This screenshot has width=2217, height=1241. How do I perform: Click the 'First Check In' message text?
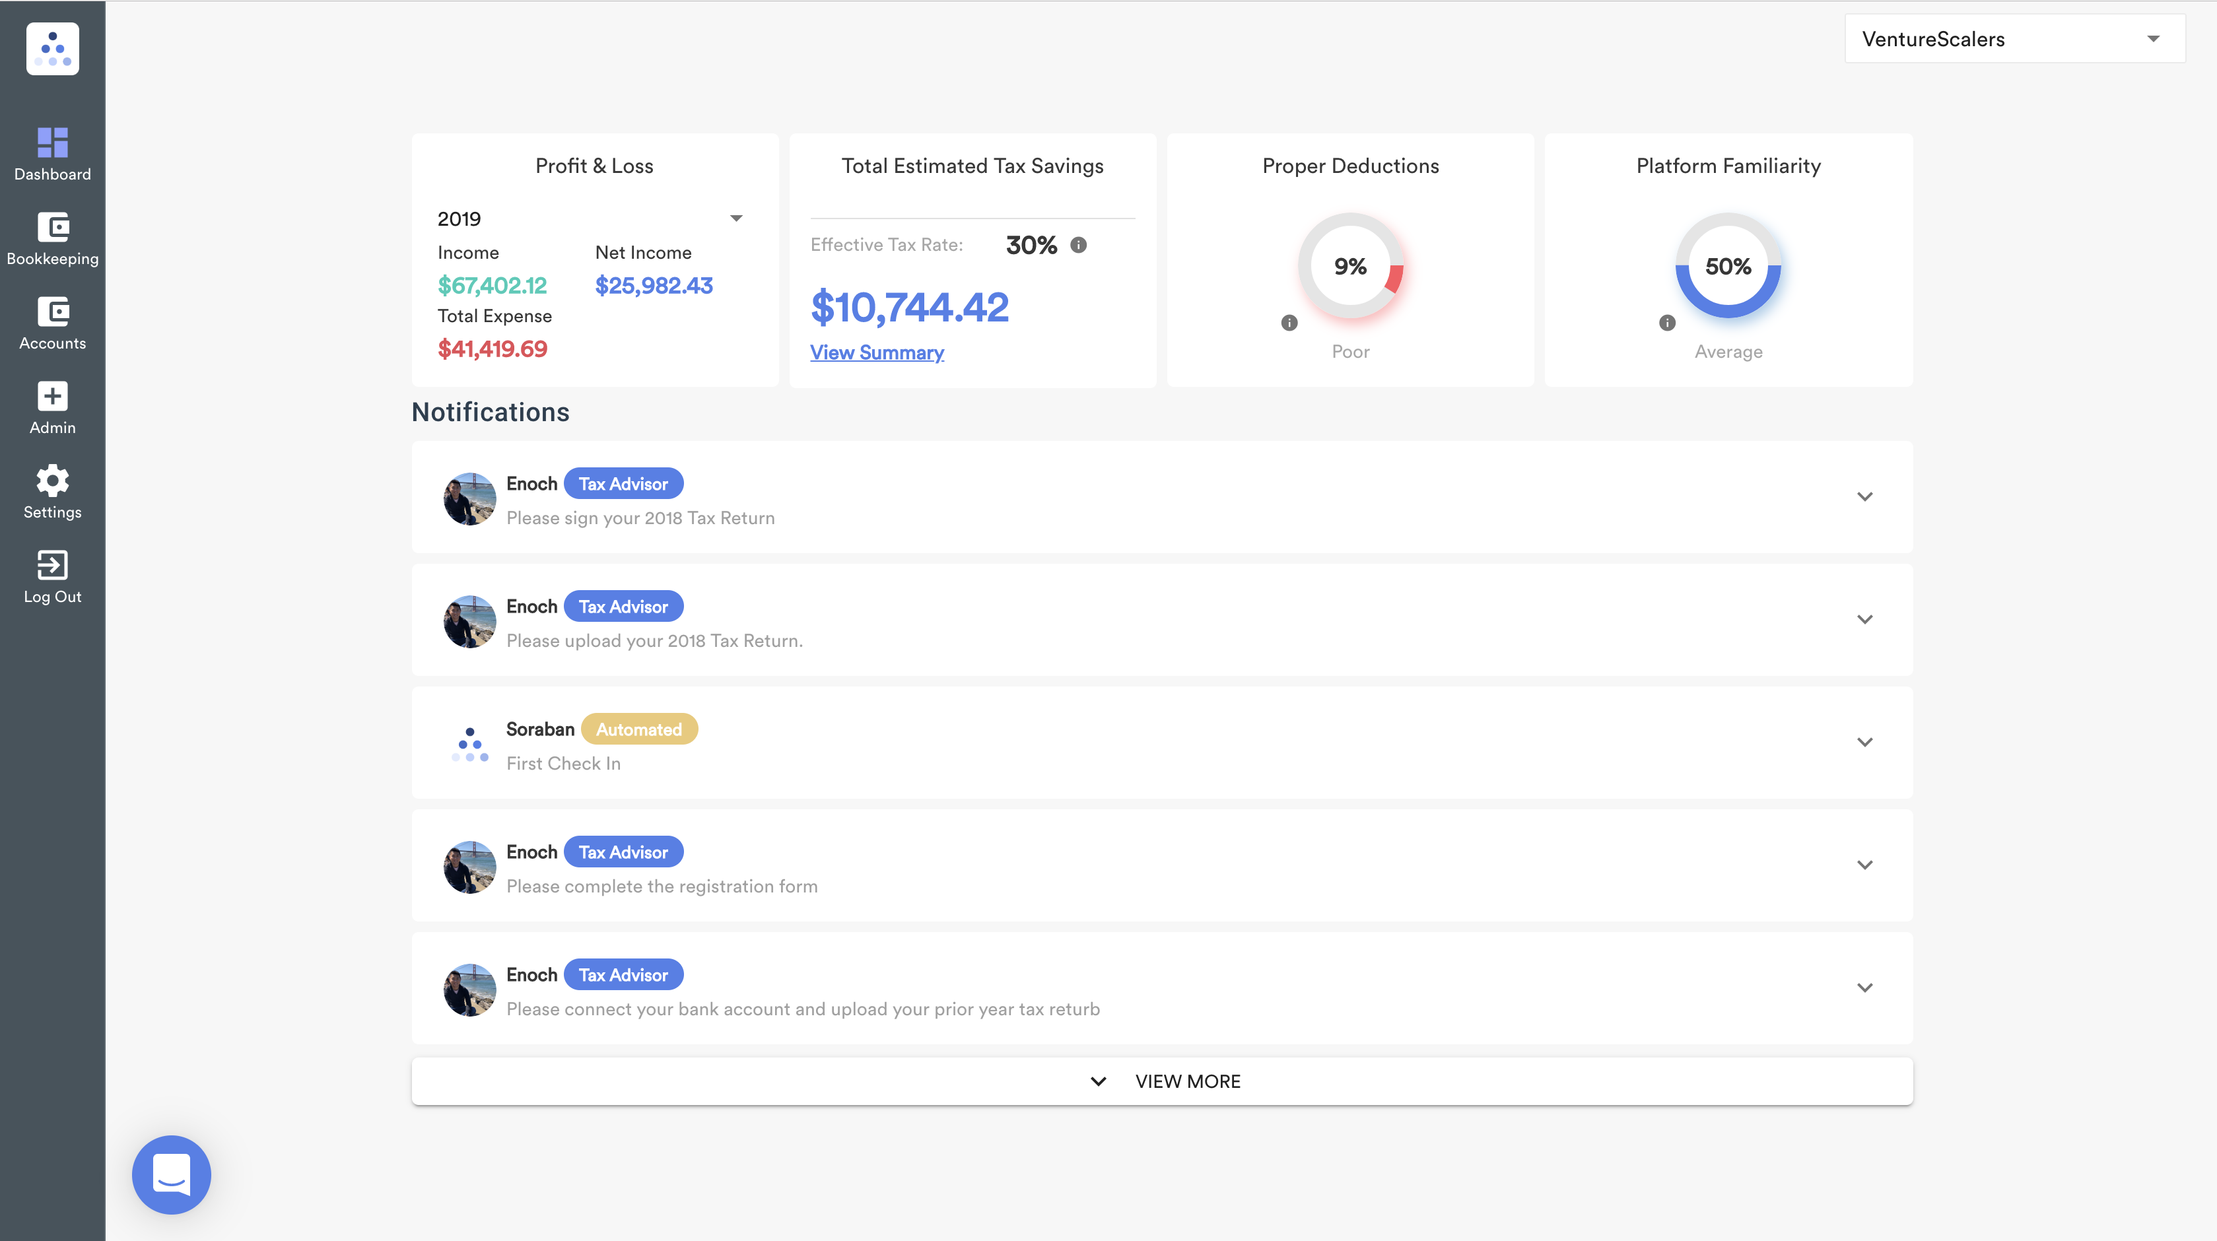click(x=563, y=763)
